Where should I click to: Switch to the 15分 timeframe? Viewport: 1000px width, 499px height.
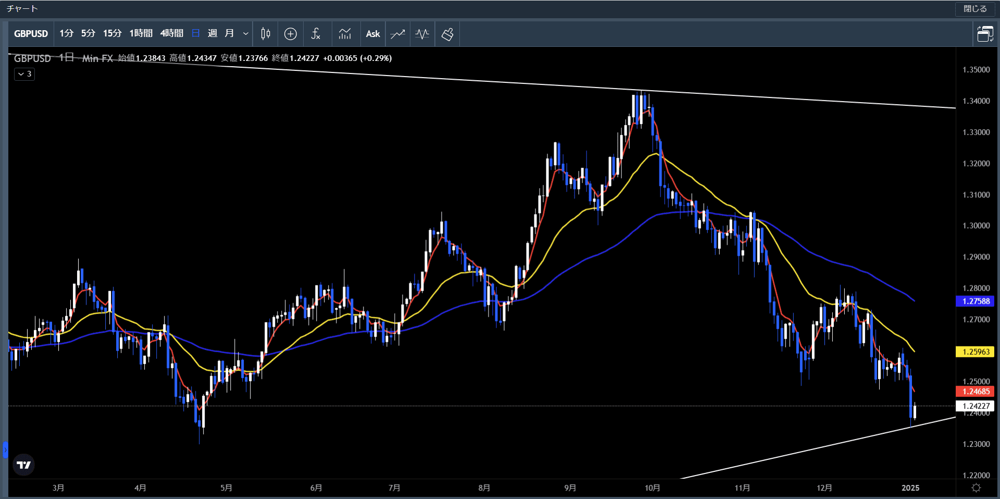point(112,34)
